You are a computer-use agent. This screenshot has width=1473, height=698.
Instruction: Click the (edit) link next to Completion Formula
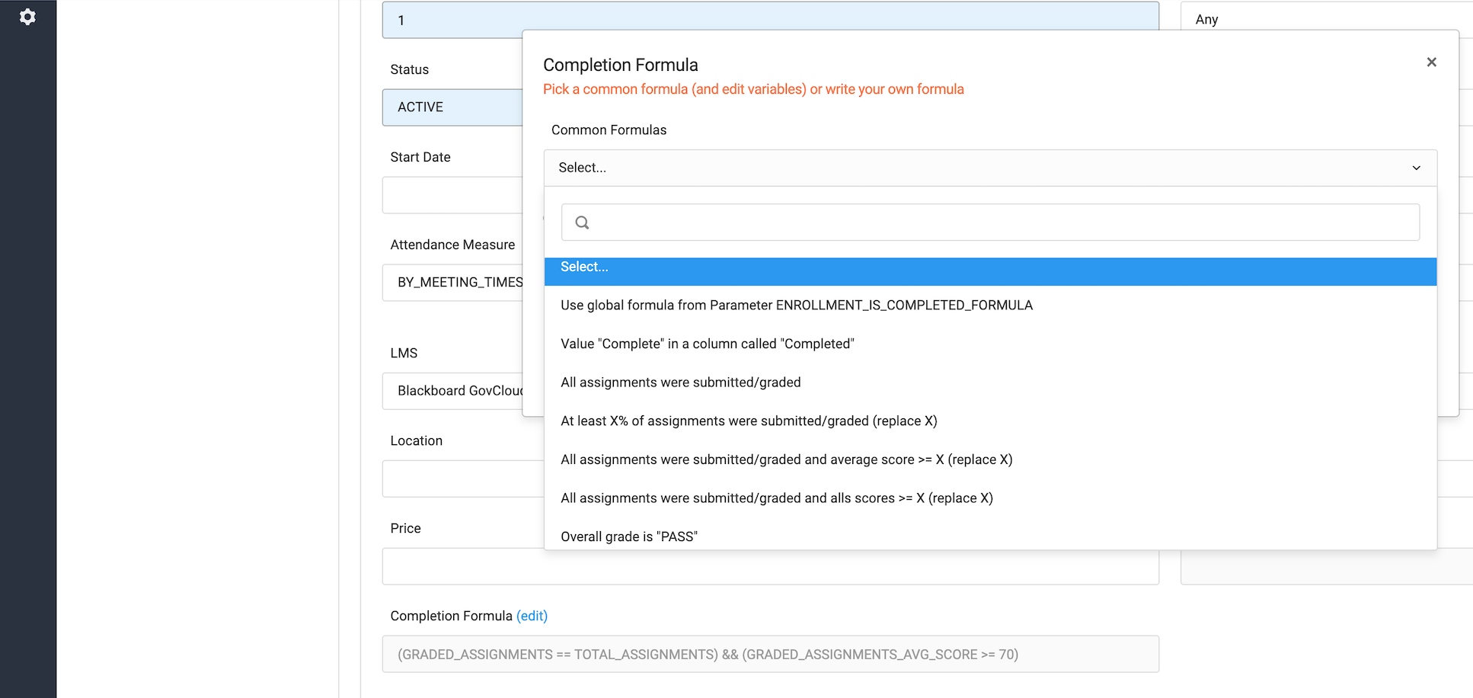tap(532, 616)
